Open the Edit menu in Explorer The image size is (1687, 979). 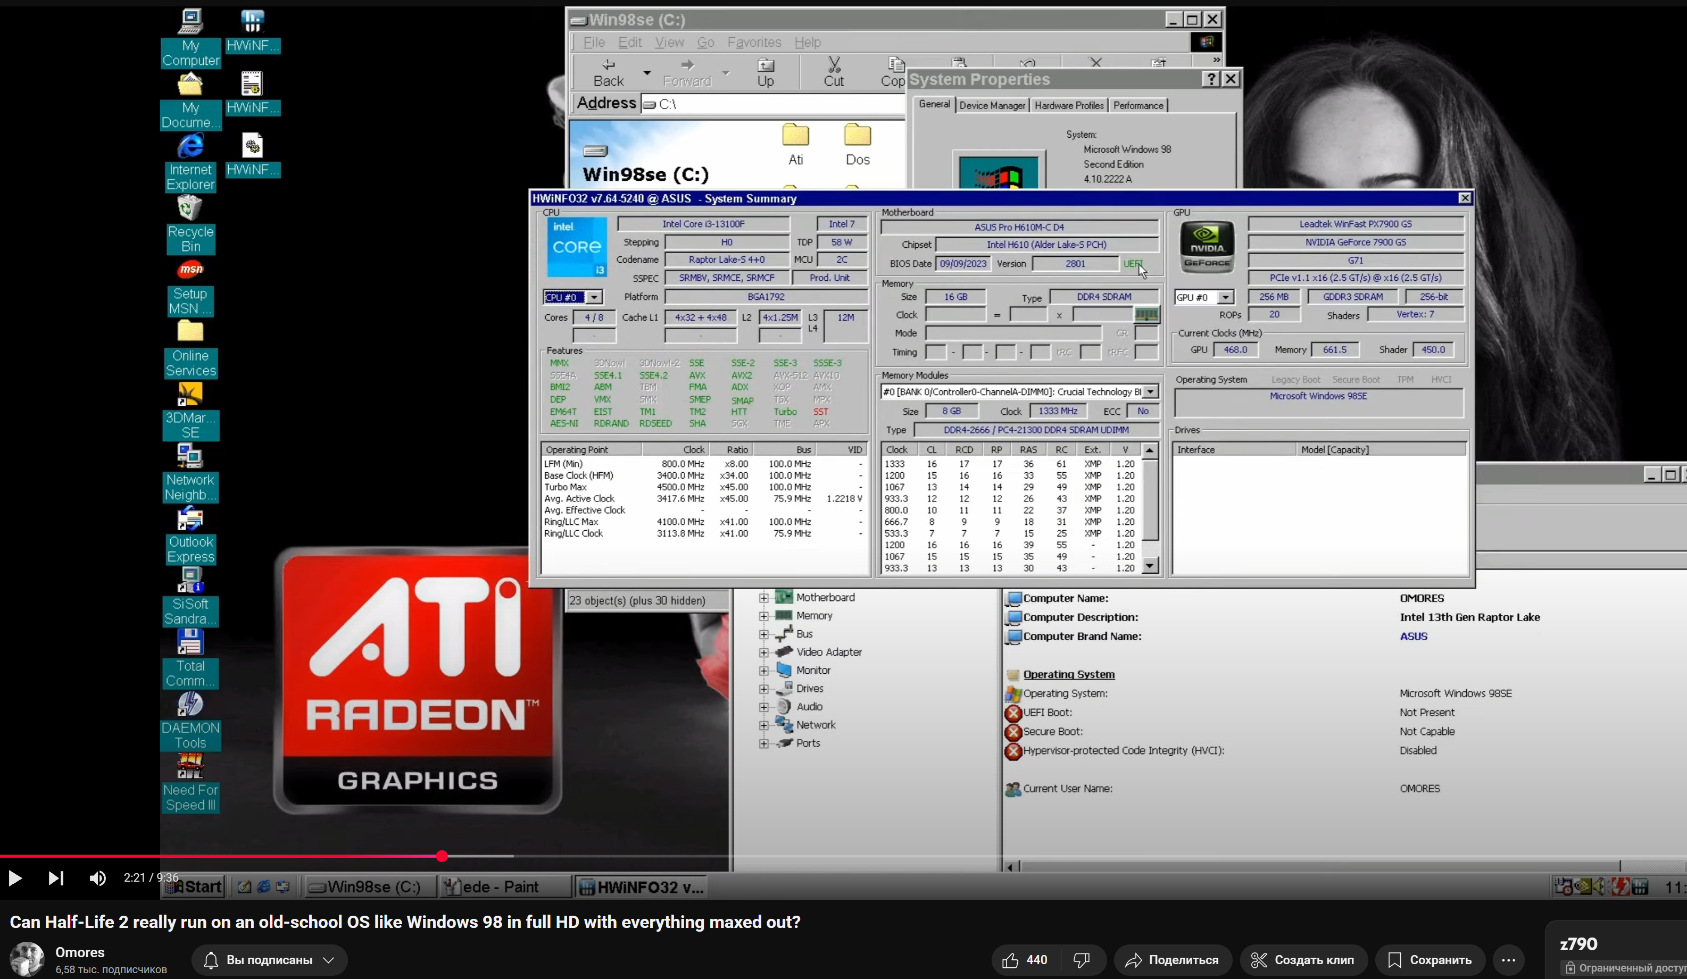pos(629,42)
